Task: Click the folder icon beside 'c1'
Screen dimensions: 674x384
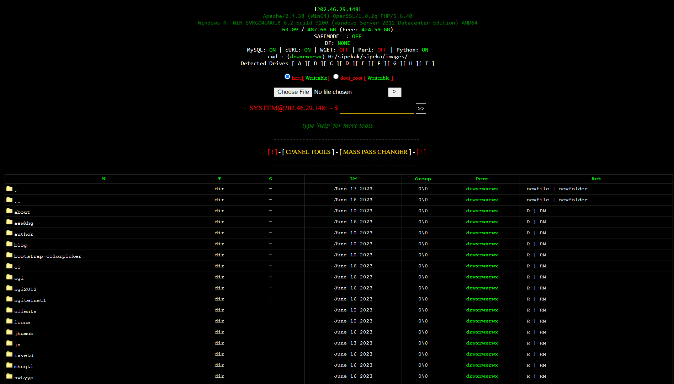Action: (x=9, y=266)
